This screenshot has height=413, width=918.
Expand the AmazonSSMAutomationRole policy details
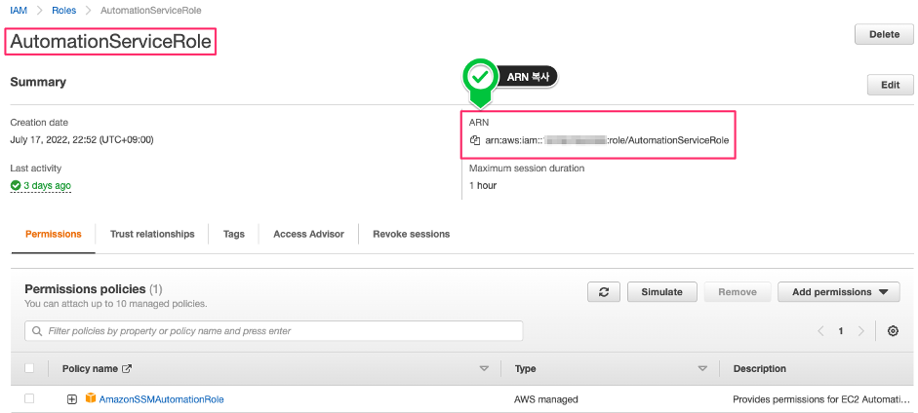(71, 399)
